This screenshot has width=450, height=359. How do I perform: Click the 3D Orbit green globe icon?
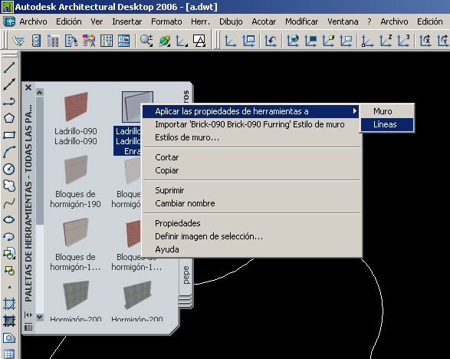(x=165, y=41)
